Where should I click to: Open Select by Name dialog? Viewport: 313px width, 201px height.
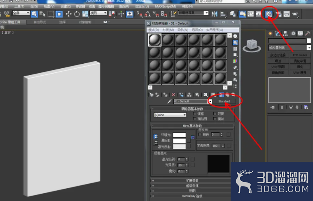(42, 14)
